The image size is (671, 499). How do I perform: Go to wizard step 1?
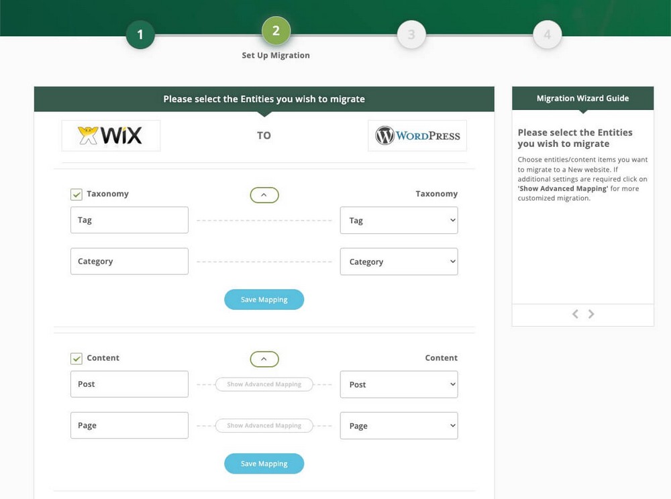[x=140, y=35]
